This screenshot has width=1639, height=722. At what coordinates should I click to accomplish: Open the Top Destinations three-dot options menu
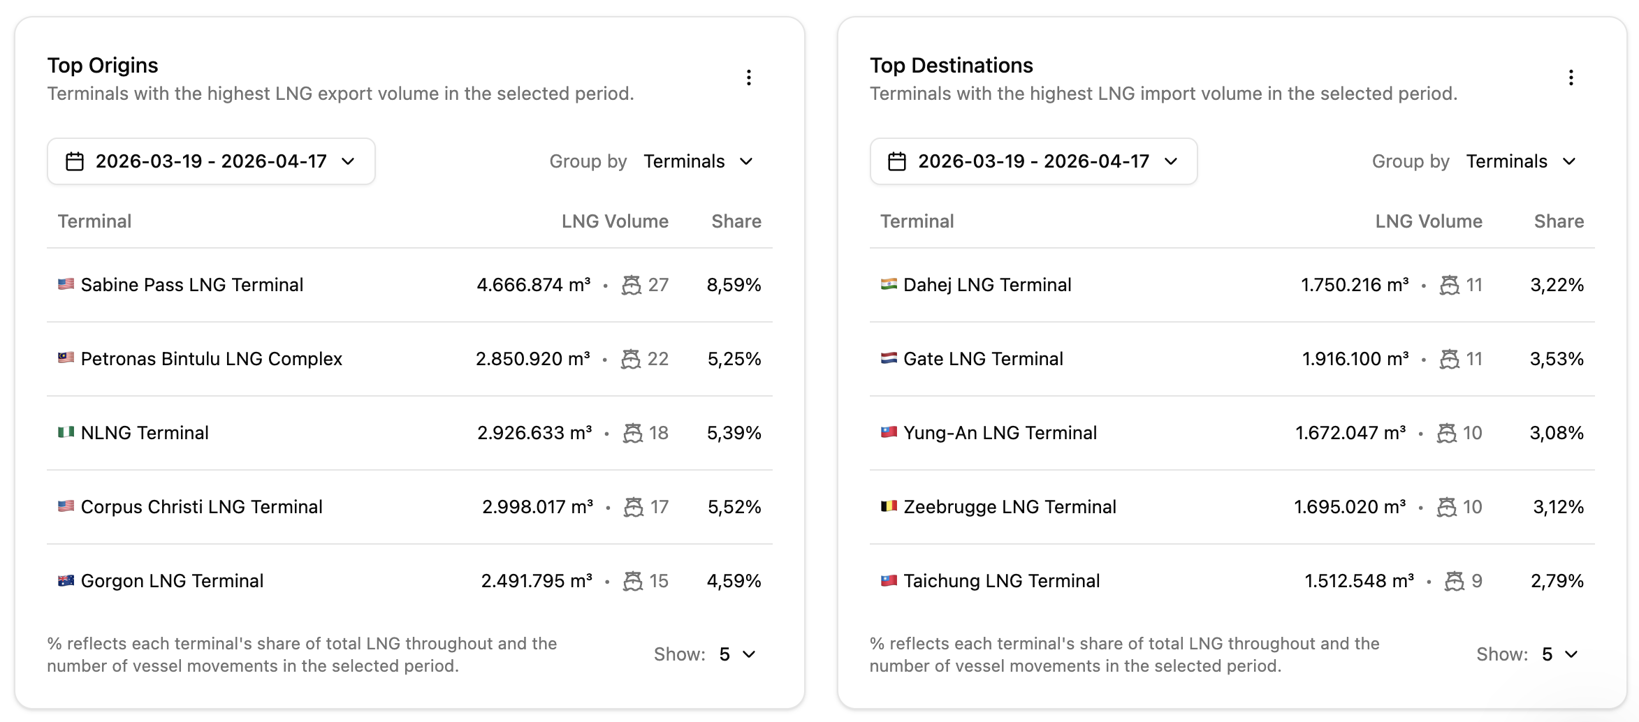[x=1571, y=78]
